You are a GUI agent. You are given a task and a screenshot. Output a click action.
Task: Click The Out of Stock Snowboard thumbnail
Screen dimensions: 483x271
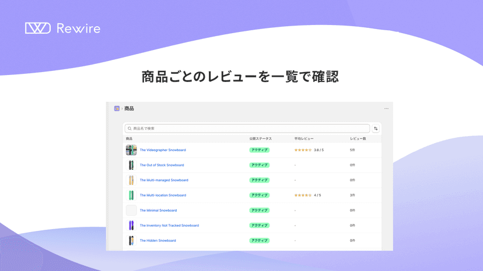pos(131,165)
